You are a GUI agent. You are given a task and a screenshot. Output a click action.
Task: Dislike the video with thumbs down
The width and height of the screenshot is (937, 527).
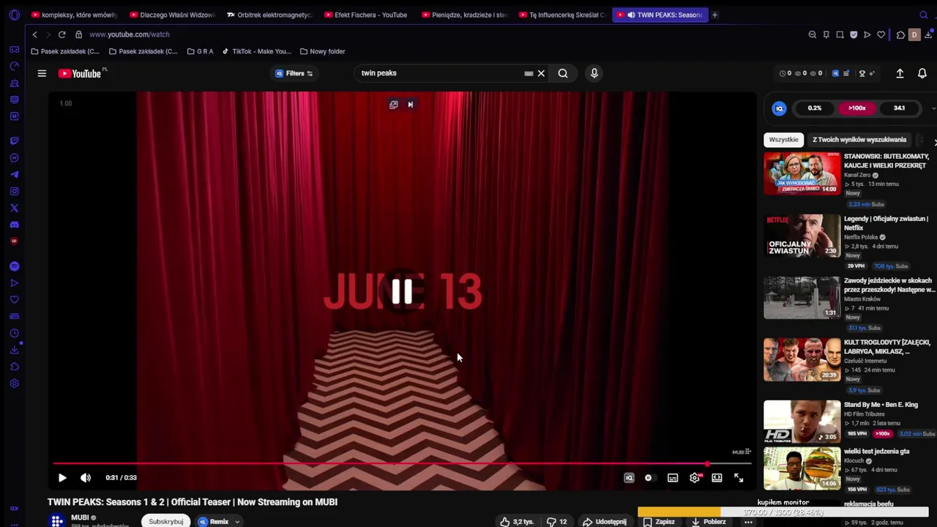click(556, 522)
